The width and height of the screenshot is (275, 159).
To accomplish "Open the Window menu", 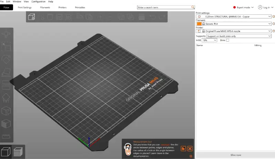I will (x=17, y=2).
